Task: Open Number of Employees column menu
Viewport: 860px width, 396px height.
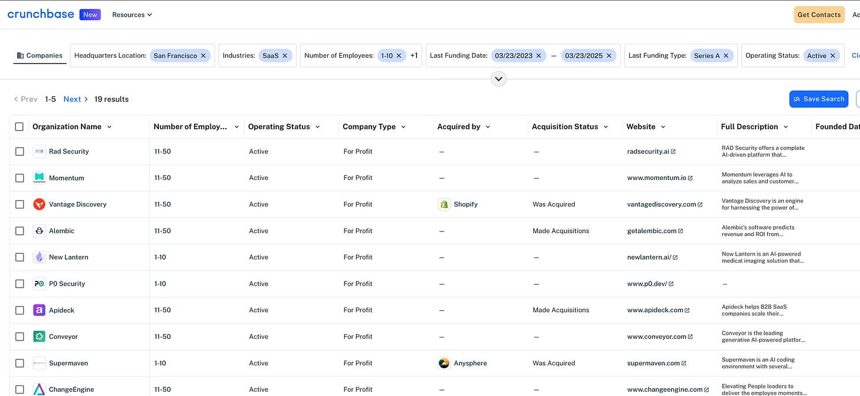Action: [x=236, y=127]
